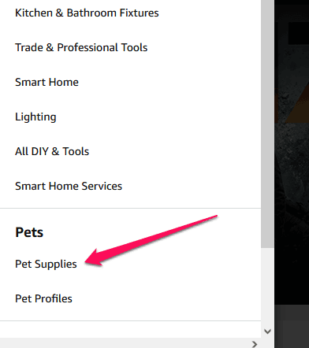Click vertical scrollbar track below the thumb

[x=267, y=286]
